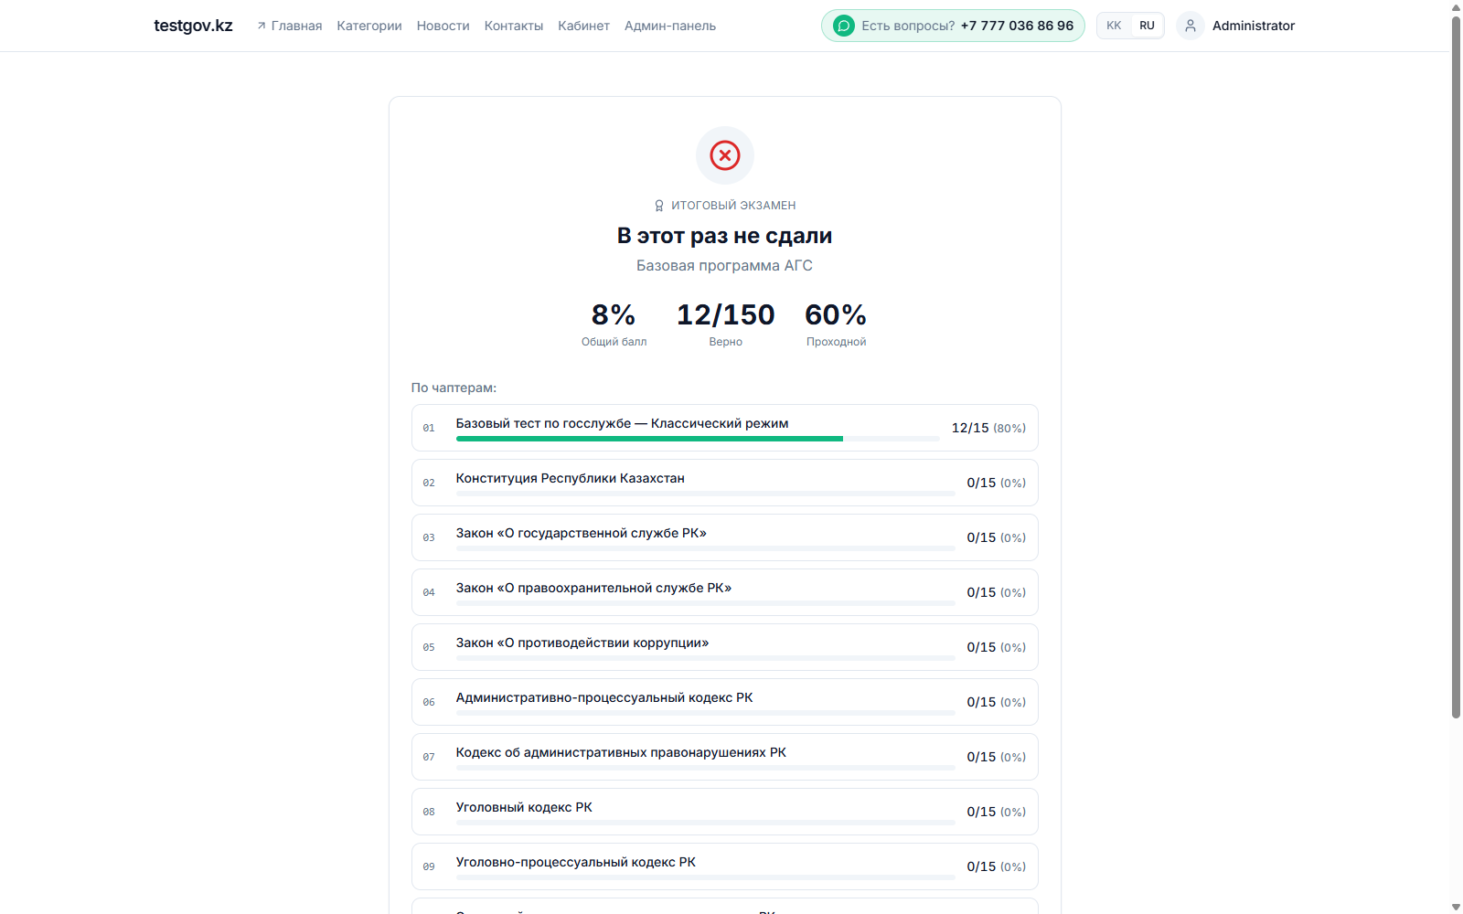This screenshot has width=1463, height=914.
Task: Switch language to RU
Action: tap(1147, 26)
